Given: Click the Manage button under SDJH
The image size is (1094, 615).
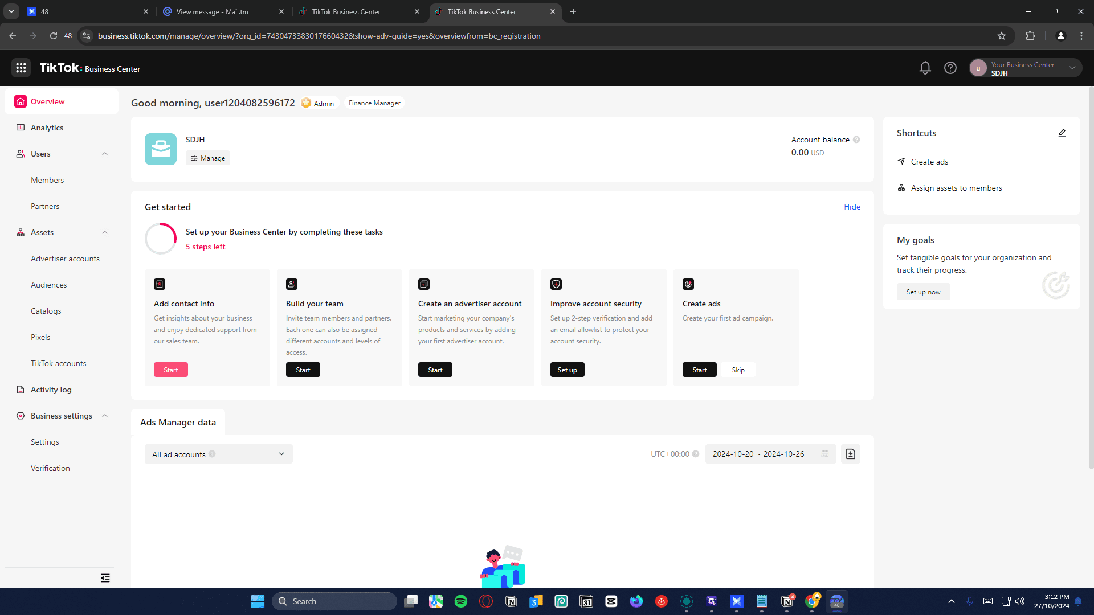Looking at the screenshot, I should [208, 158].
